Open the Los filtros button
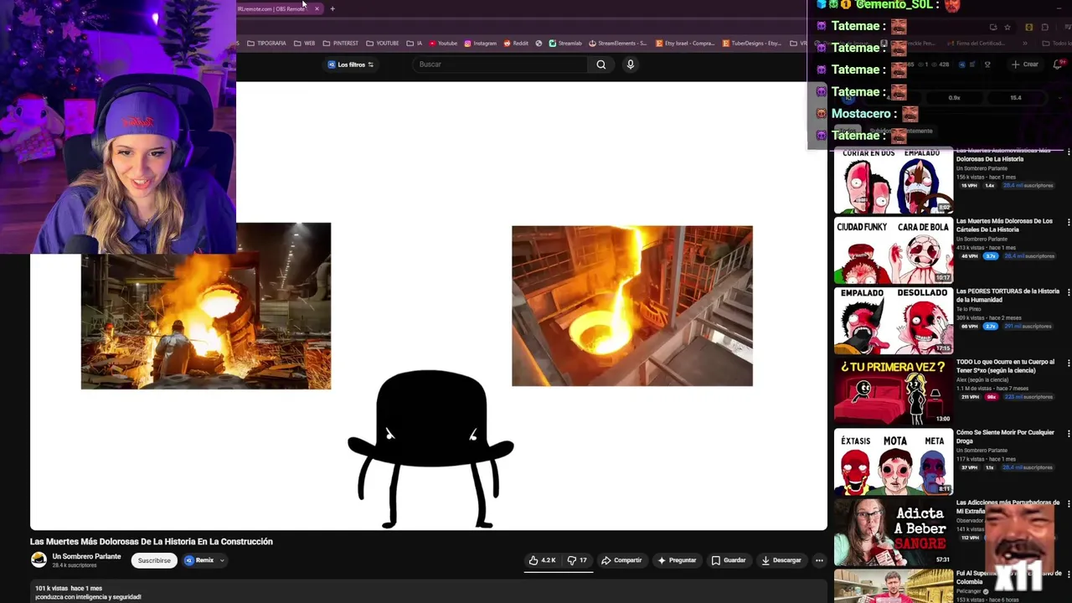Screen dimensions: 1072x603 [x=351, y=64]
